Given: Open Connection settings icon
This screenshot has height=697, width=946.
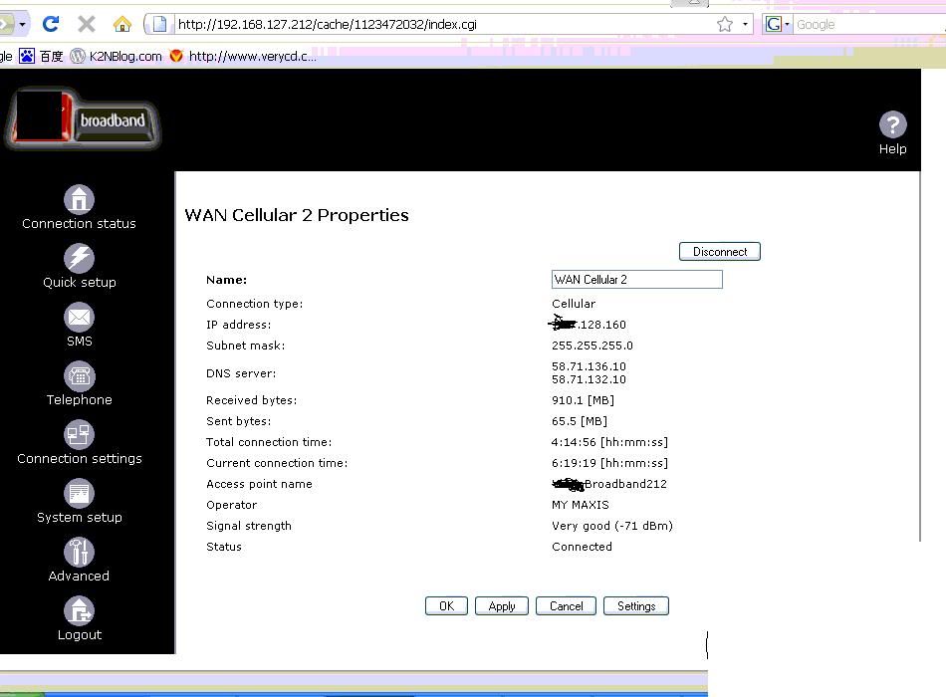Looking at the screenshot, I should (x=79, y=435).
